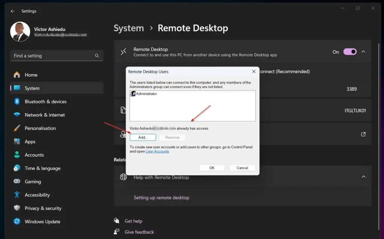This screenshot has height=239, width=384.
Task: Click Cancel in Remote Desktop Users
Action: (242, 168)
